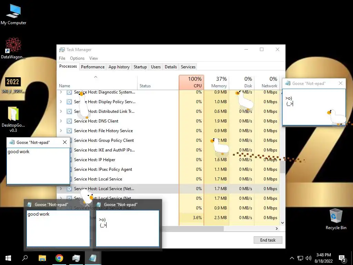Open the notification center
Viewport: 353px width, 265px height.
(342, 258)
